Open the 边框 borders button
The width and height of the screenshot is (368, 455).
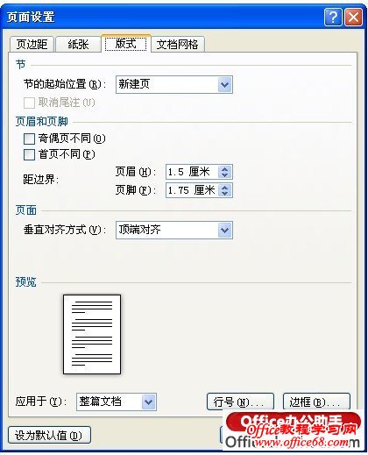point(316,402)
